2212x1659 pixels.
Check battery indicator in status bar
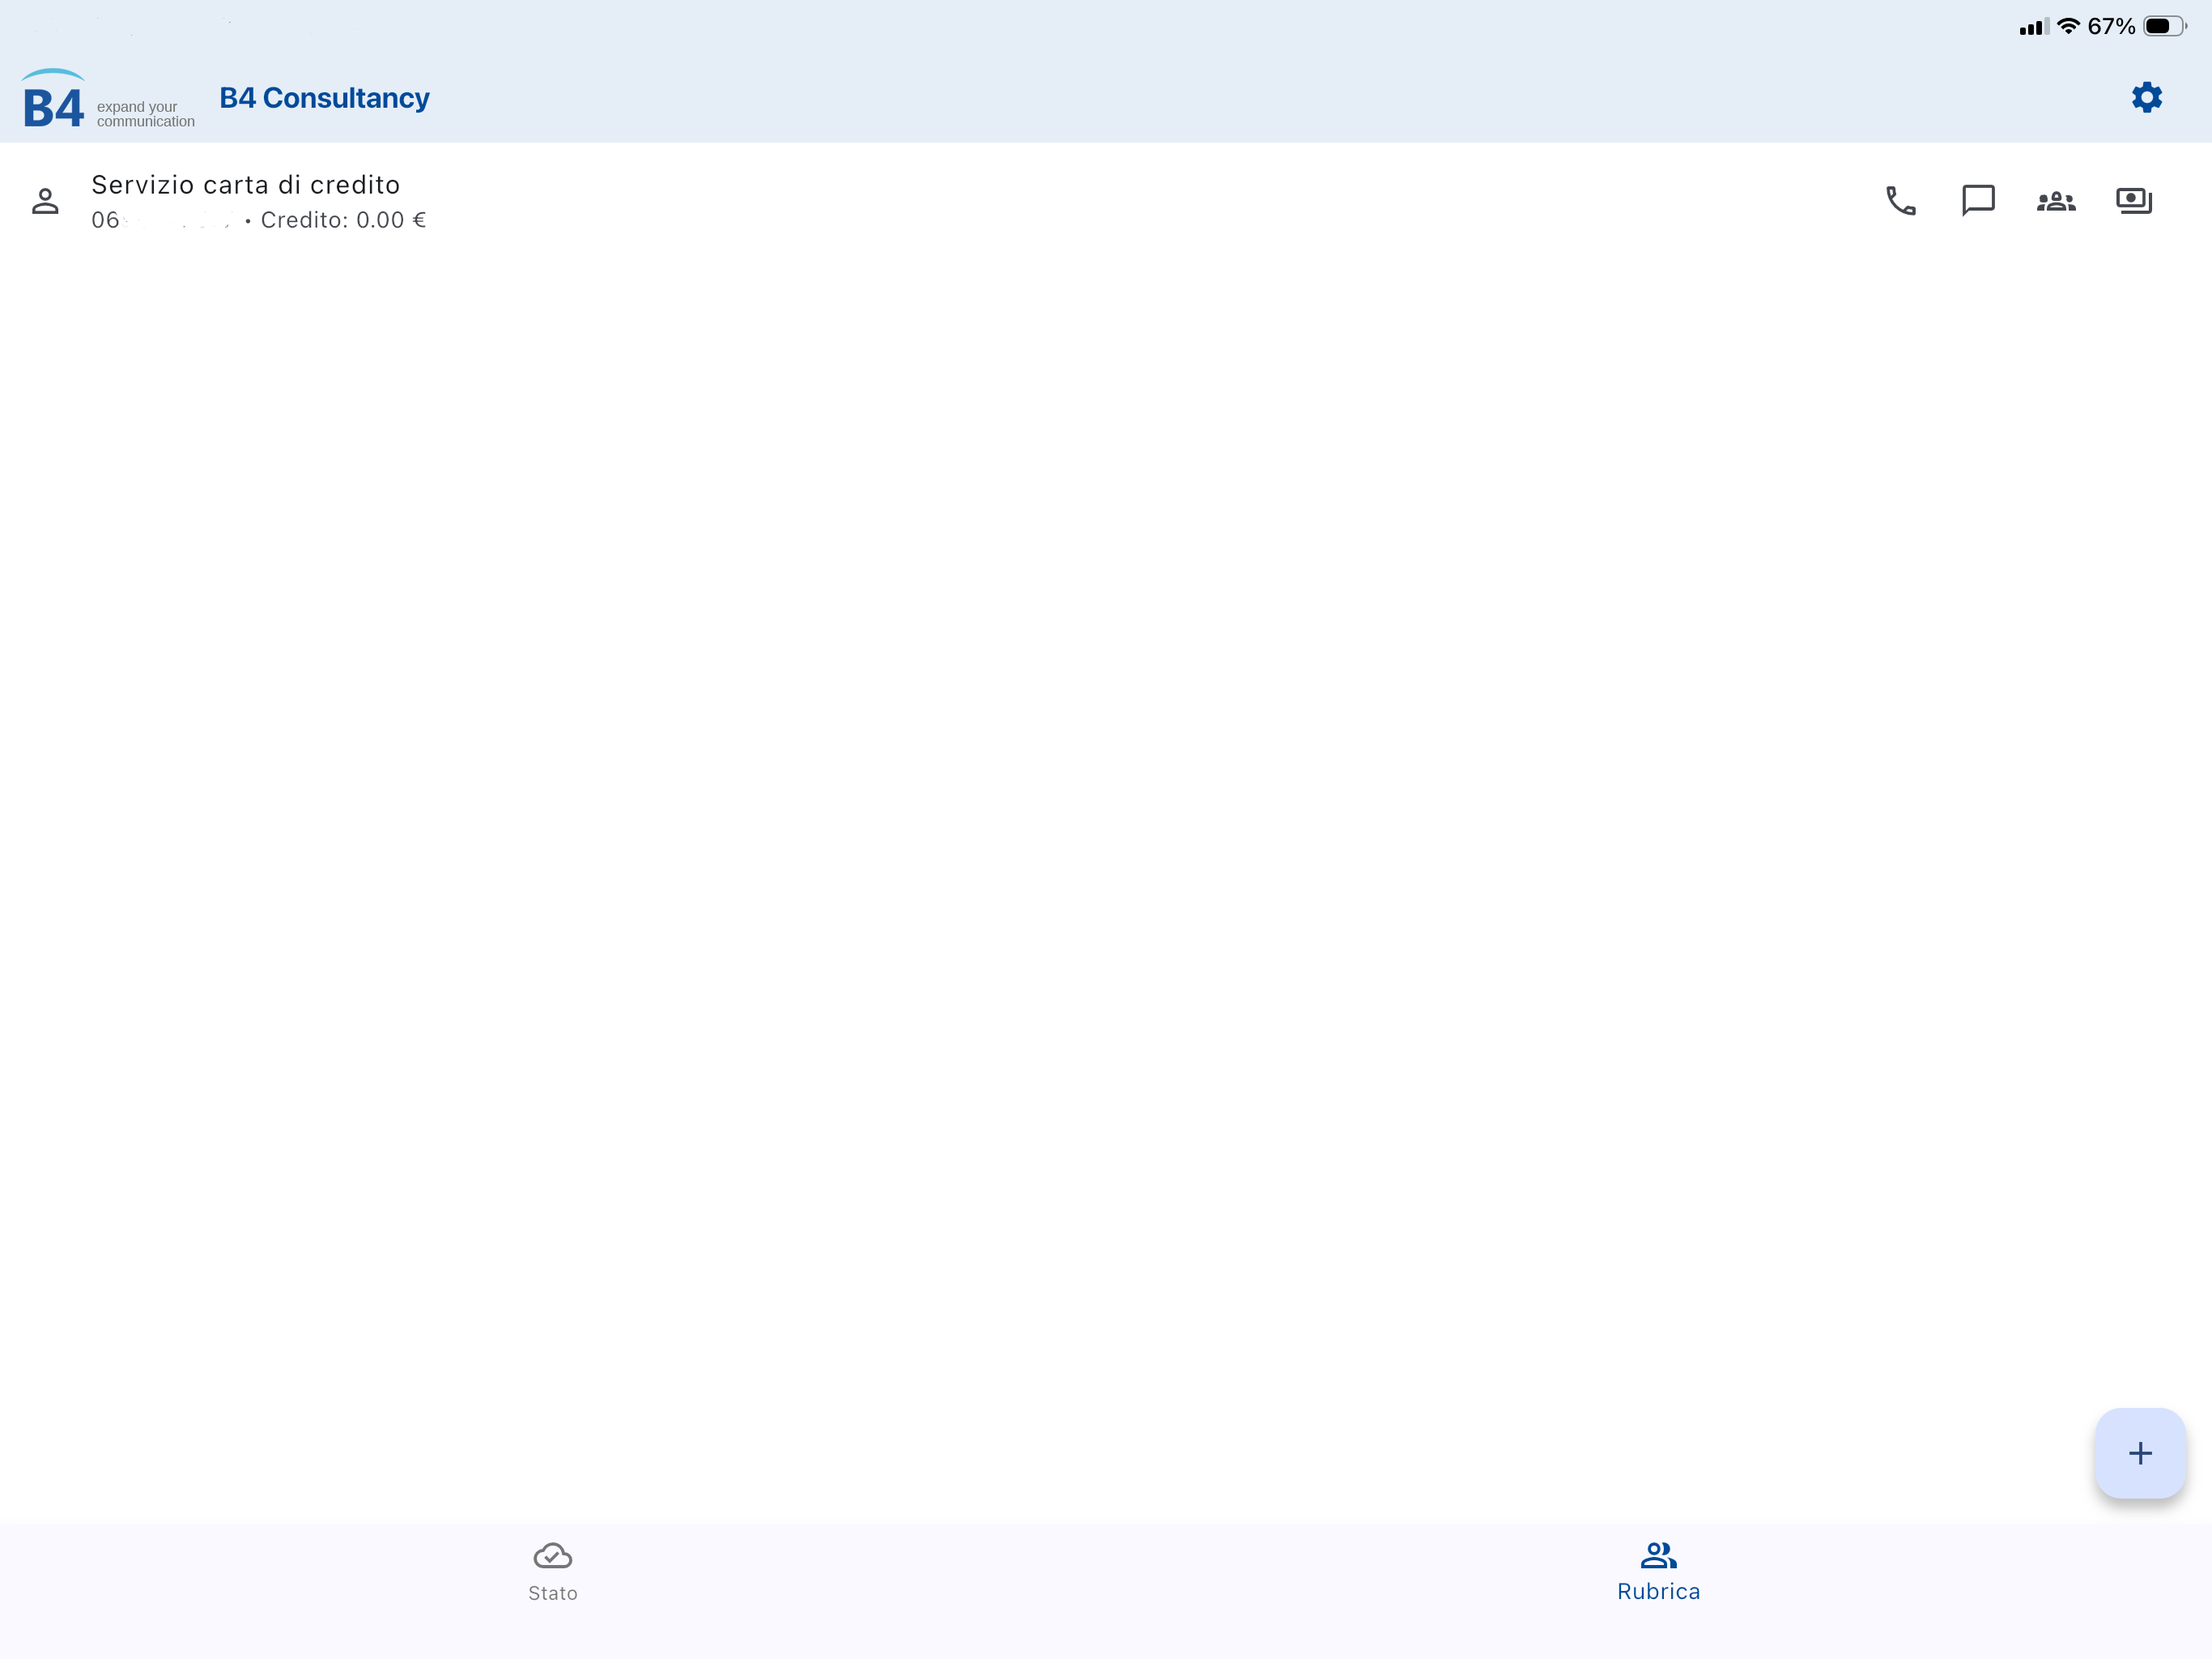pyautogui.click(x=2164, y=26)
